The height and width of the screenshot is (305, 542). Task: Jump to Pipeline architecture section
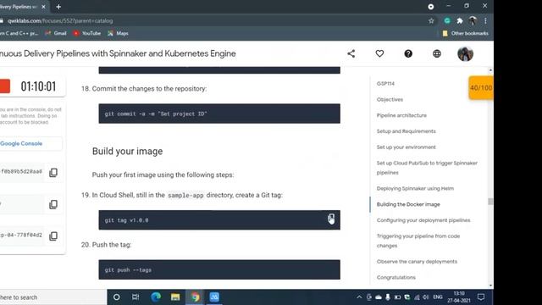click(x=401, y=115)
